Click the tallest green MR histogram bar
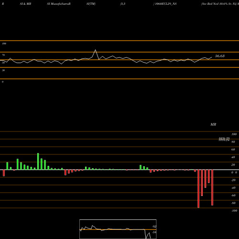The width and height of the screenshot is (239, 239). point(38,162)
